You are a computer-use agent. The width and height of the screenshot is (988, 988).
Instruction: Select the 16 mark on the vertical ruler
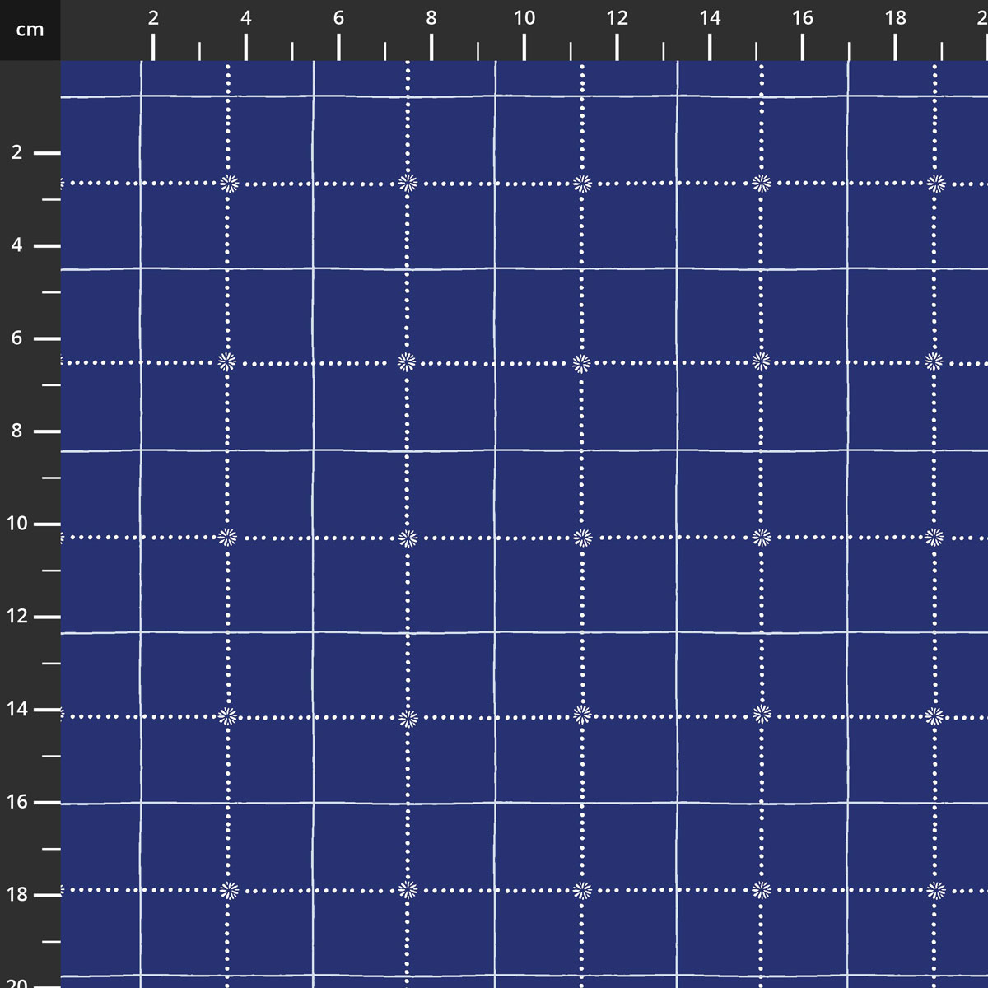(x=17, y=802)
